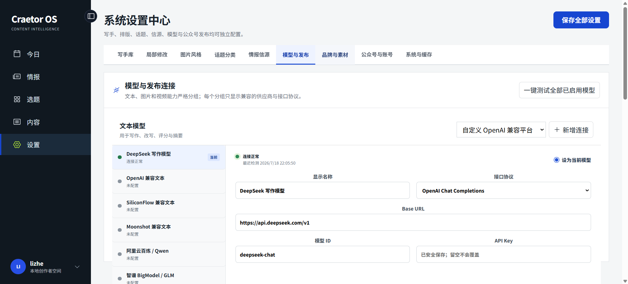Click the 模型 ID input field
This screenshot has width=628, height=284.
323,255
